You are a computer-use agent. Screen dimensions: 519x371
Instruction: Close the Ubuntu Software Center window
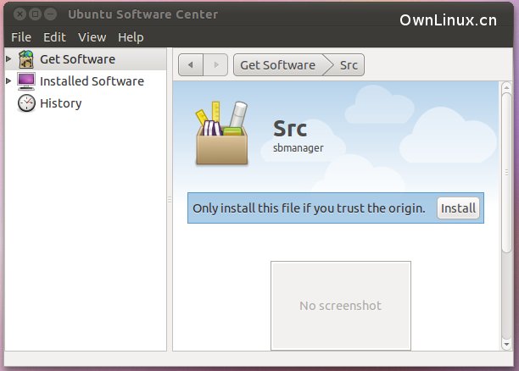(20, 14)
